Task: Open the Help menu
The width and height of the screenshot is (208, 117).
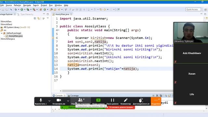Action: (66, 5)
